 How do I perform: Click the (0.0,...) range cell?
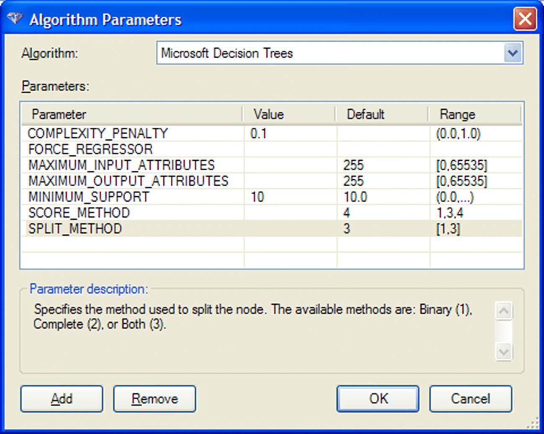476,197
